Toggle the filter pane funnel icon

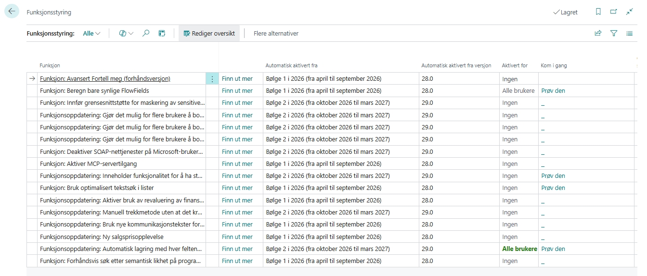(614, 33)
